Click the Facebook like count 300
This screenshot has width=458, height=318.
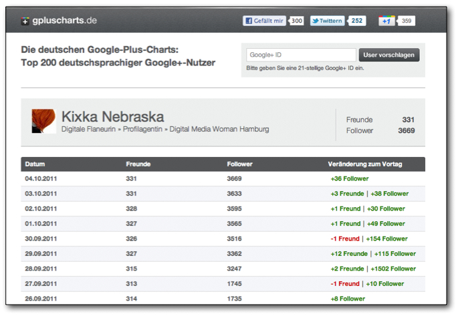pyautogui.click(x=297, y=21)
